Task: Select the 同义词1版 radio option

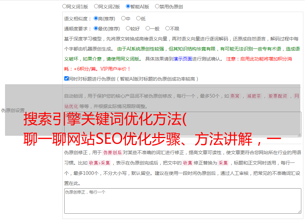Action: tap(65, 6)
